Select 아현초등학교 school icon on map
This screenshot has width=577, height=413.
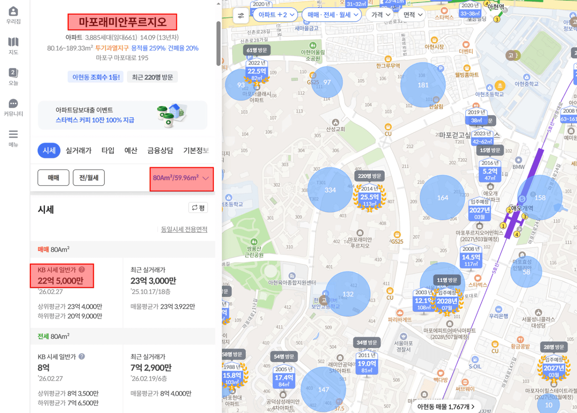490,88
